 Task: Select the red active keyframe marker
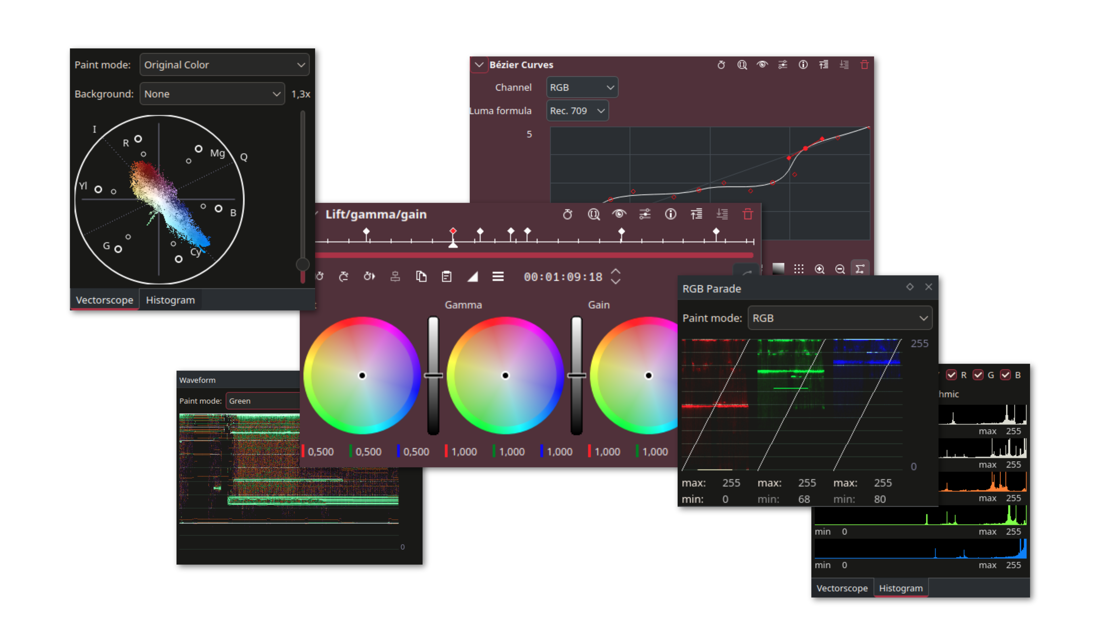[x=453, y=231]
